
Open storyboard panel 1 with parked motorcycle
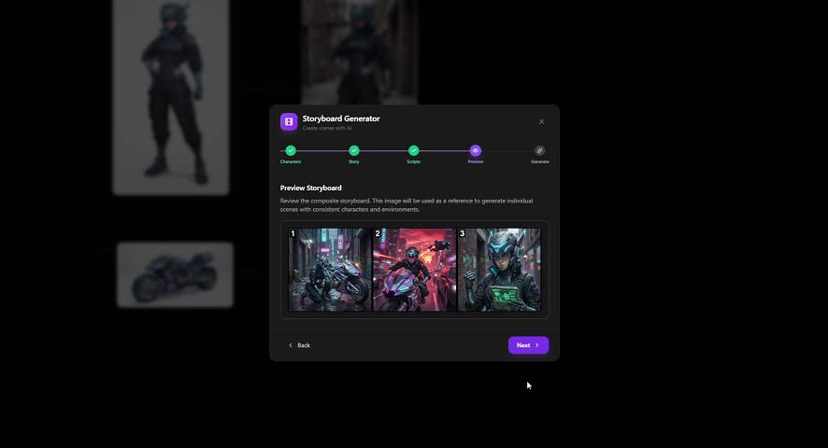click(x=330, y=270)
